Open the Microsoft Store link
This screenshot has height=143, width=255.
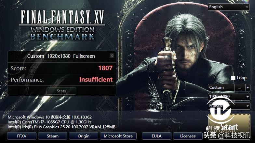[x=118, y=136]
